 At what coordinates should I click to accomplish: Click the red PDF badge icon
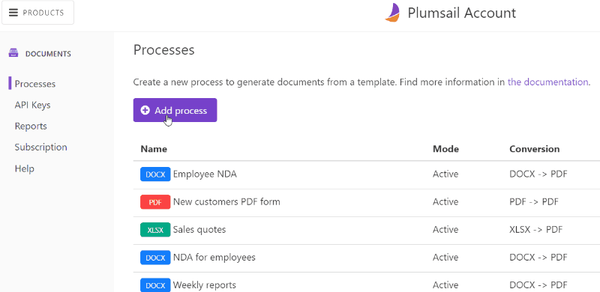pos(155,202)
